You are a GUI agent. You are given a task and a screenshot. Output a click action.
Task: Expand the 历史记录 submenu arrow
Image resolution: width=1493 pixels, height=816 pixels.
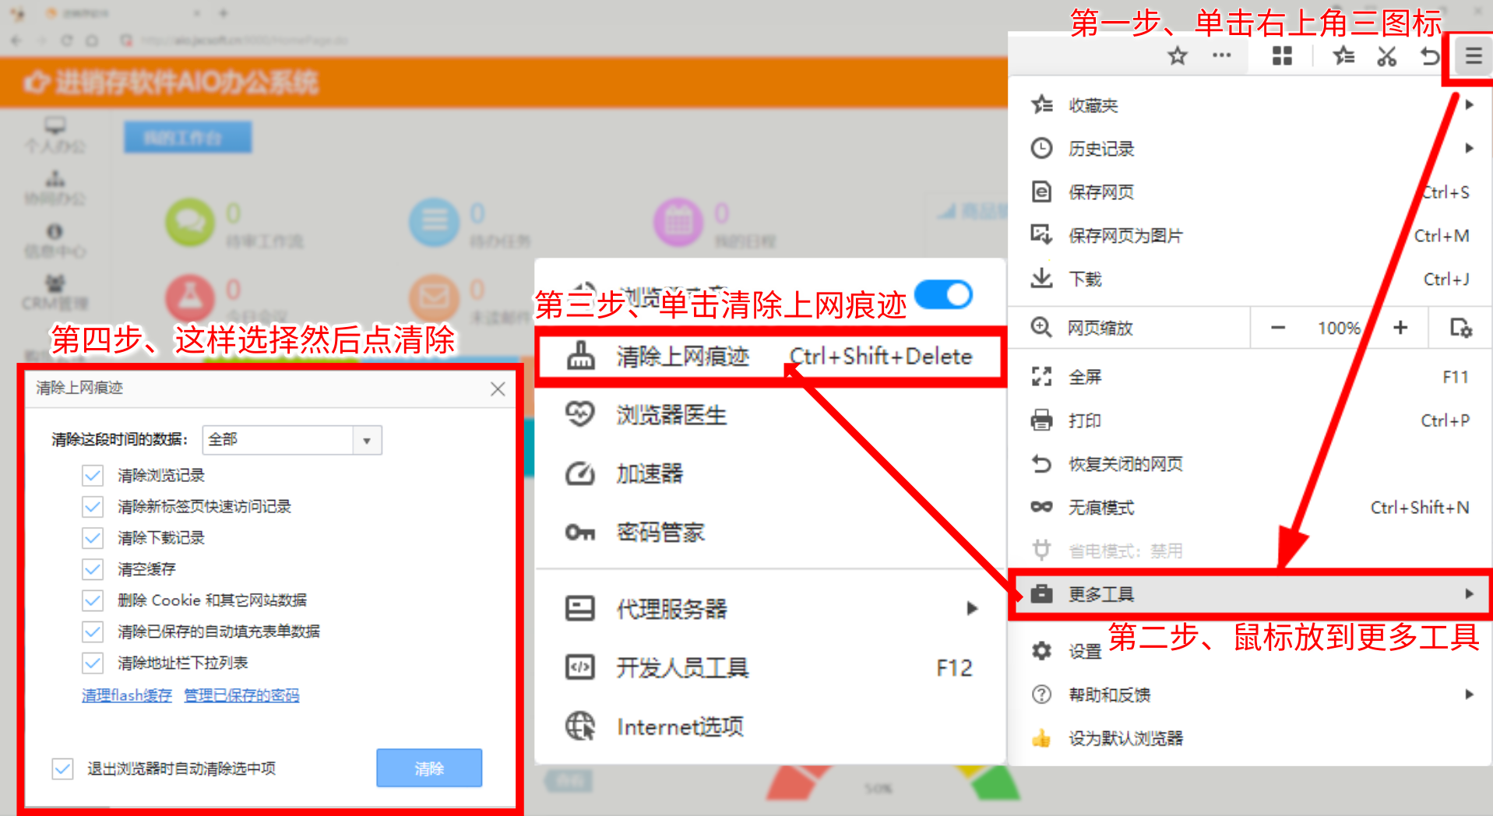click(1469, 148)
